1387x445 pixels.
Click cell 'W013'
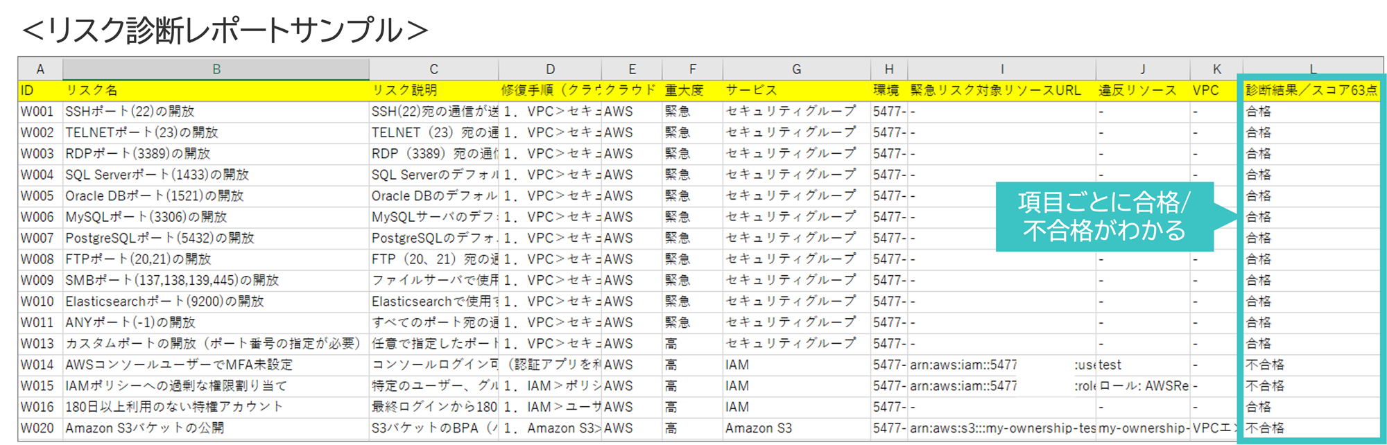pyautogui.click(x=40, y=344)
